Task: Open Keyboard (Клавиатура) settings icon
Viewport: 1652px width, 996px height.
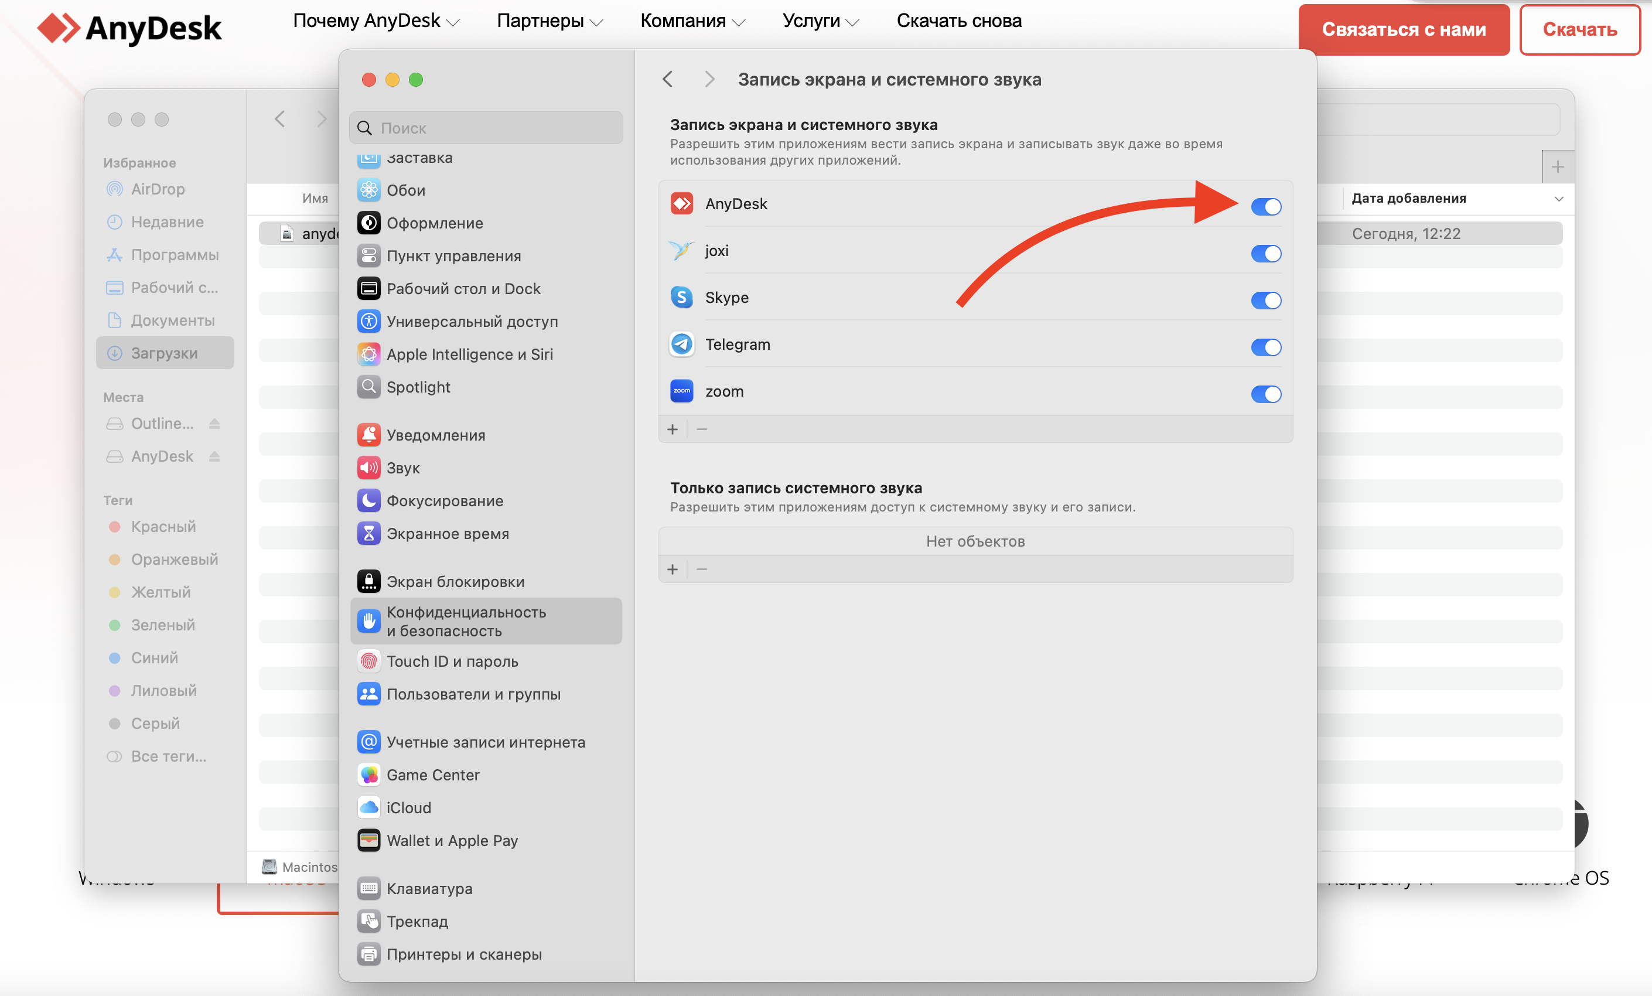Action: [368, 889]
